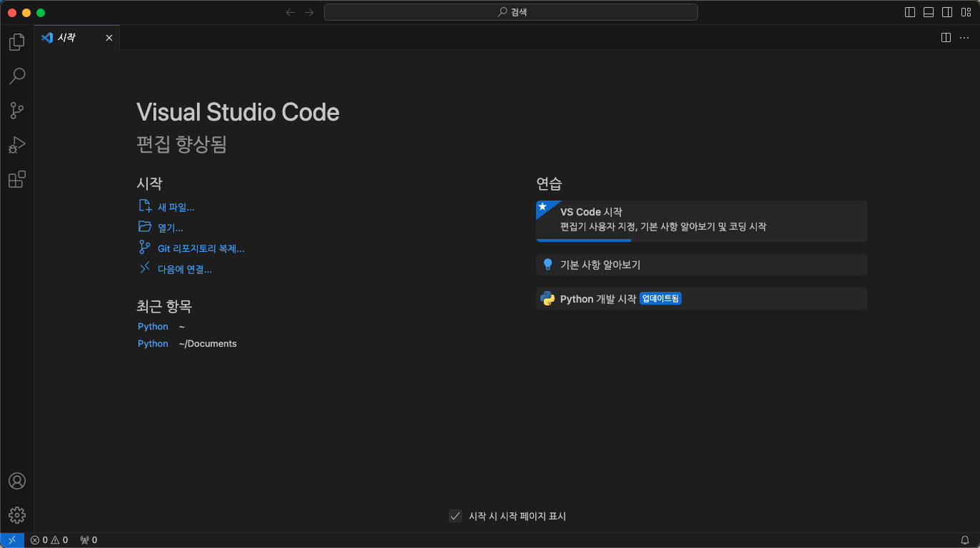980x548 pixels.
Task: Open the Extensions view
Action: (x=17, y=179)
